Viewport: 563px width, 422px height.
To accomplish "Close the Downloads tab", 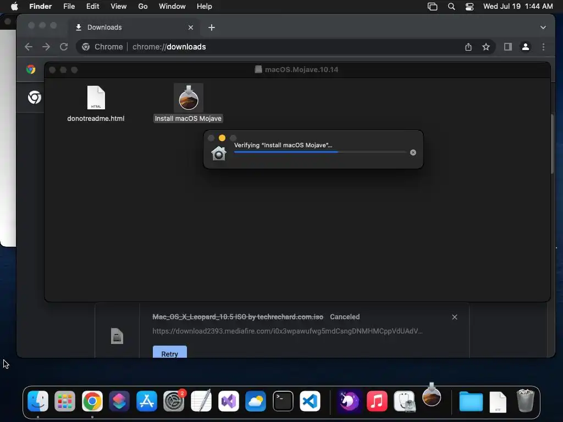I will coord(191,27).
